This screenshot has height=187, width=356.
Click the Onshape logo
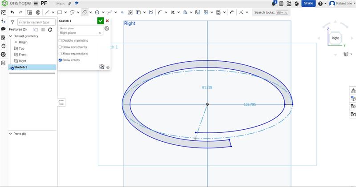[17, 4]
